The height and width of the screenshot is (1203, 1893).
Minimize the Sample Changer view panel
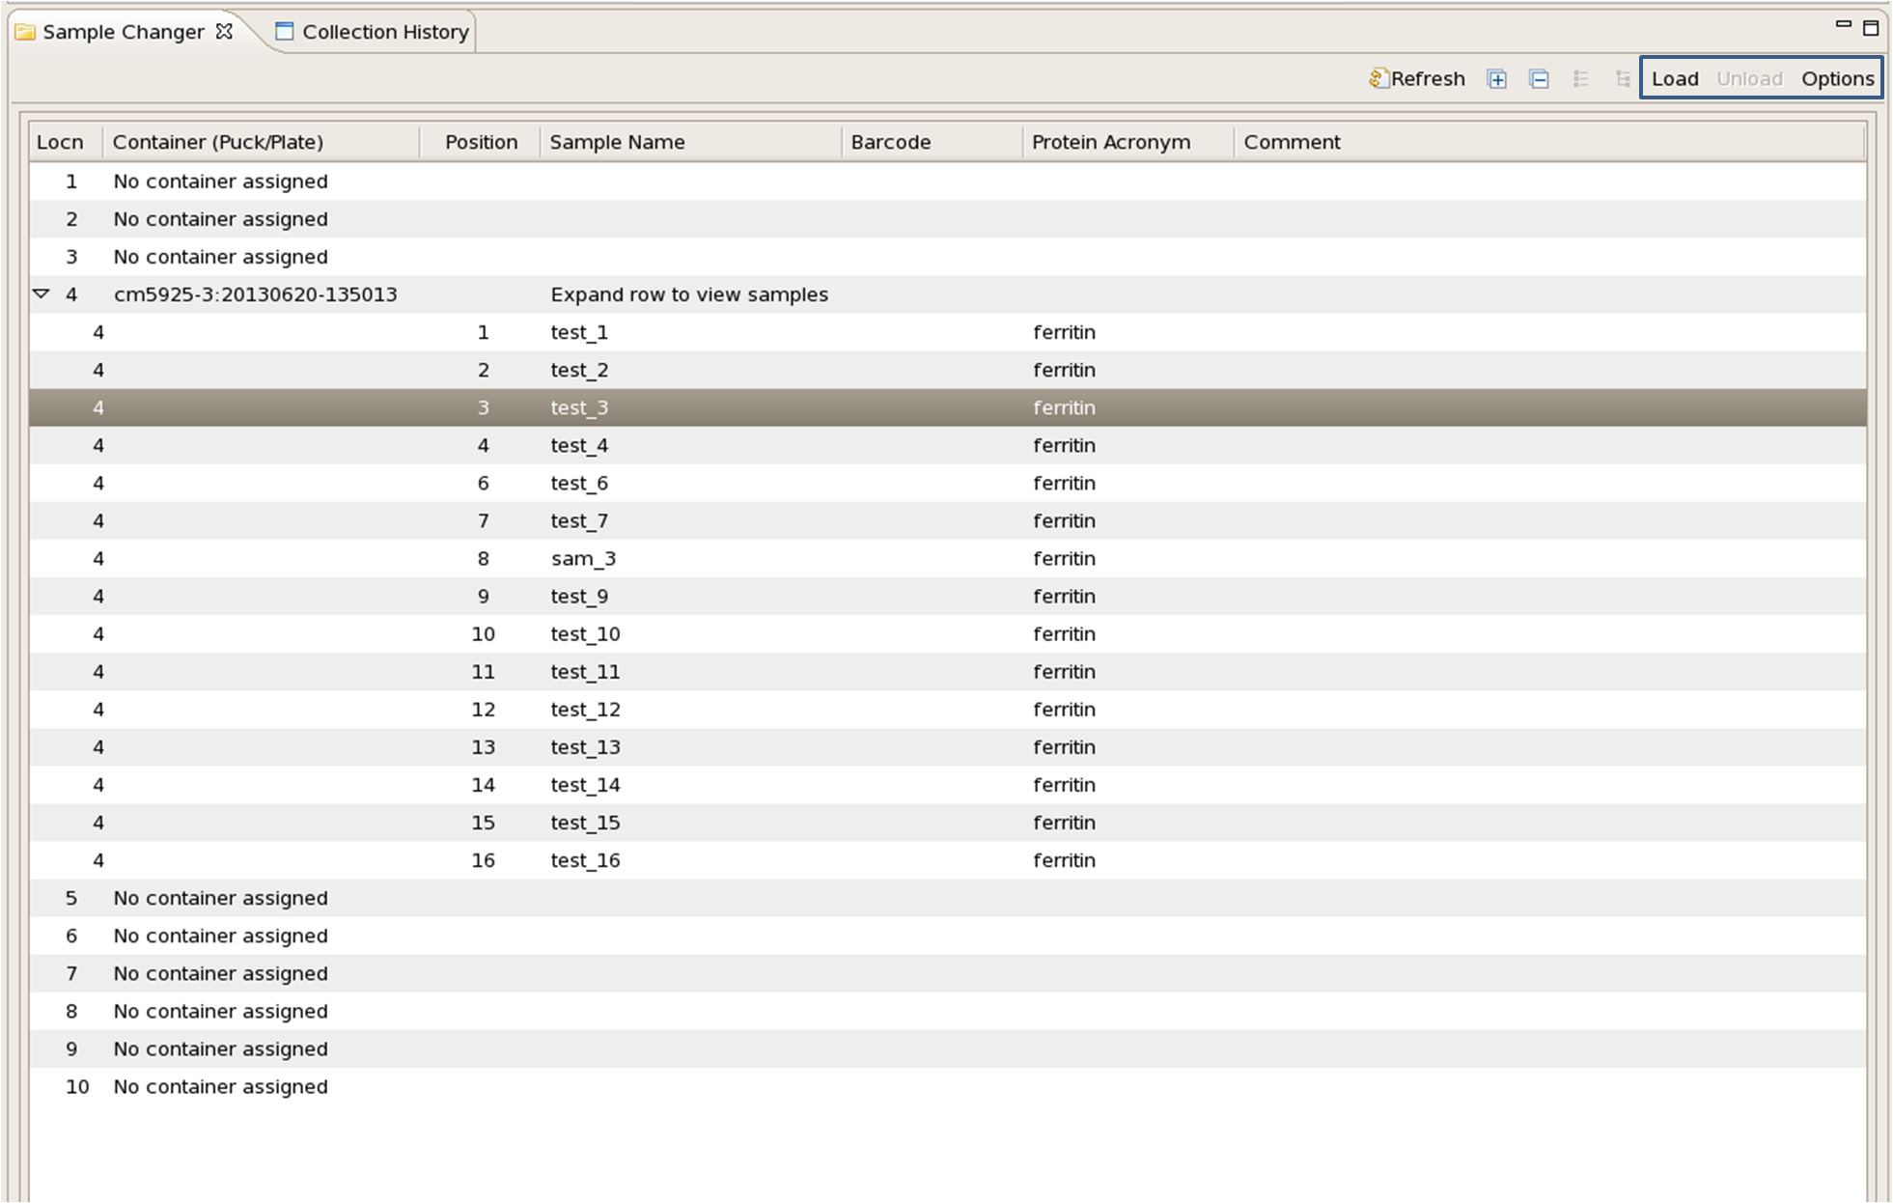tap(1843, 25)
